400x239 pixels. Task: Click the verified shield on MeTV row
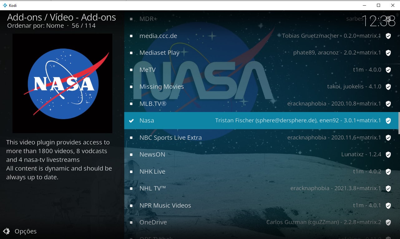[388, 70]
